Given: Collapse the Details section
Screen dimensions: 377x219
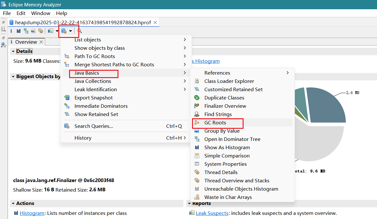Looking at the screenshot, I should 13,51.
